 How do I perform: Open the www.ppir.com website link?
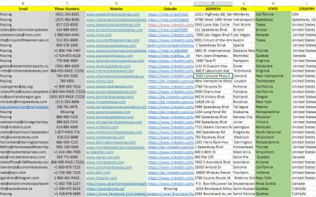(99, 172)
